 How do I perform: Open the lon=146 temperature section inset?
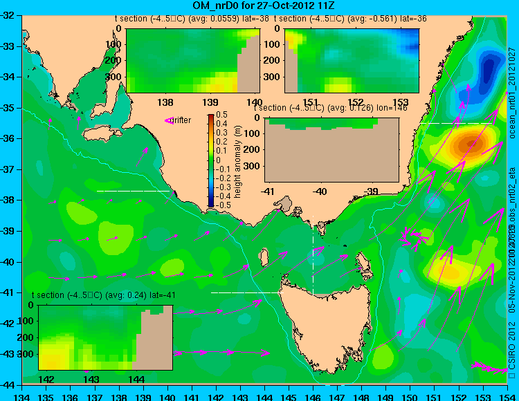pyautogui.click(x=331, y=150)
